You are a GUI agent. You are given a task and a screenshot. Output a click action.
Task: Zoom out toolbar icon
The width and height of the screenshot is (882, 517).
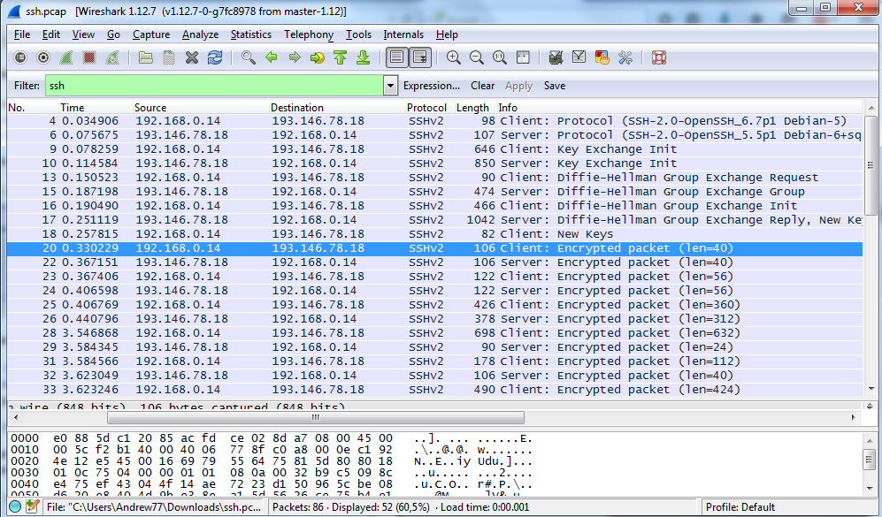477,57
